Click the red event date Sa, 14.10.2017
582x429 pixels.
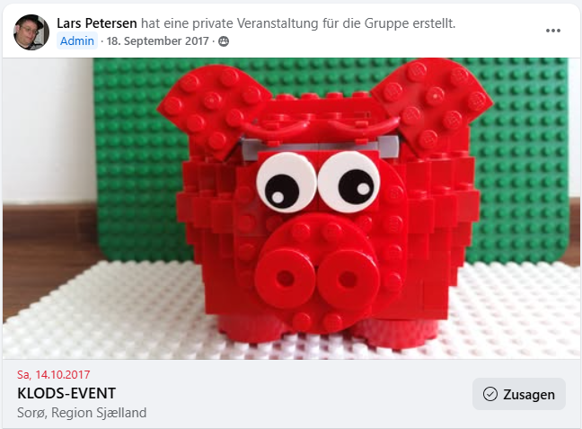(54, 375)
